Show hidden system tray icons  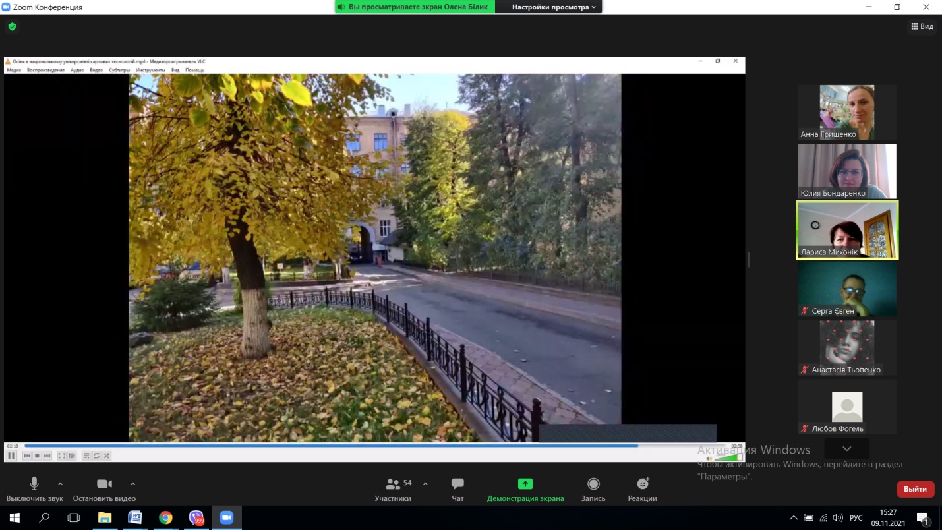(794, 518)
